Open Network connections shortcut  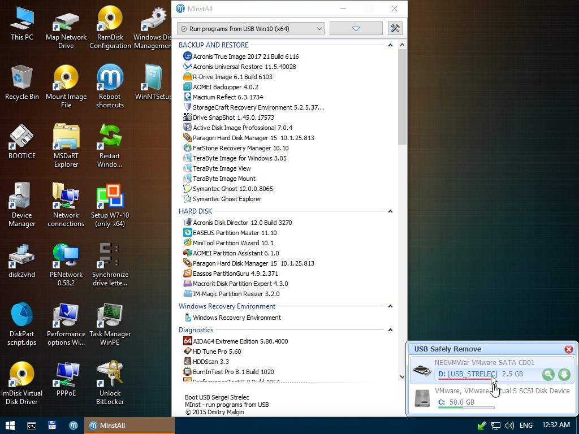[x=66, y=206]
